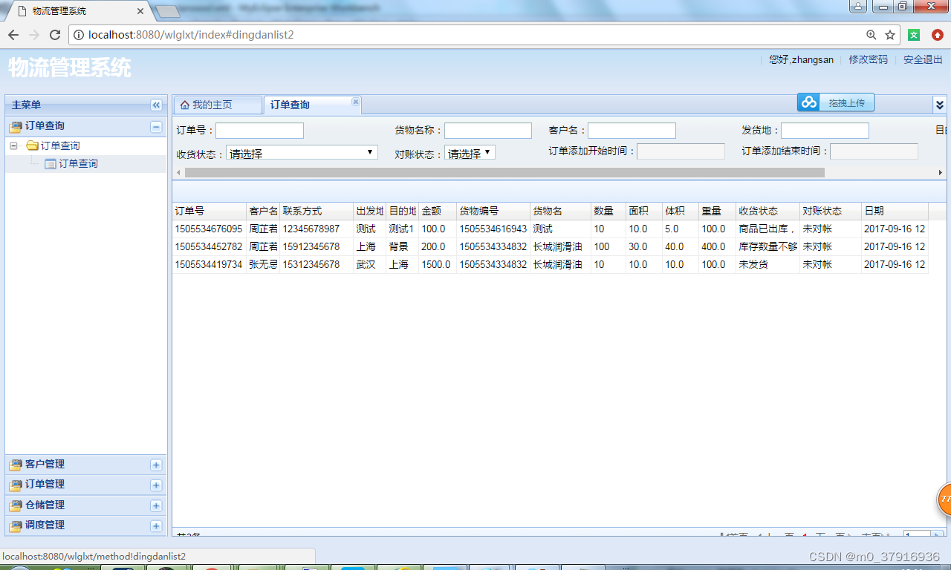Image resolution: width=951 pixels, height=570 pixels.
Task: Sort by the 收货状态 column header
Action: coord(768,211)
